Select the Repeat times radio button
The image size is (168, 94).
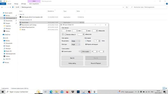(86, 41)
